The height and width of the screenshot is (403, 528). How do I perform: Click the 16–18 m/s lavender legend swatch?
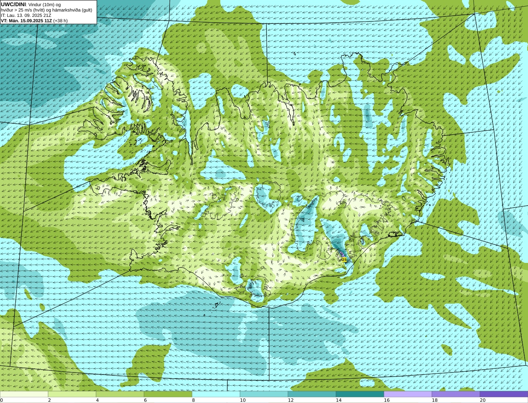(x=408, y=394)
